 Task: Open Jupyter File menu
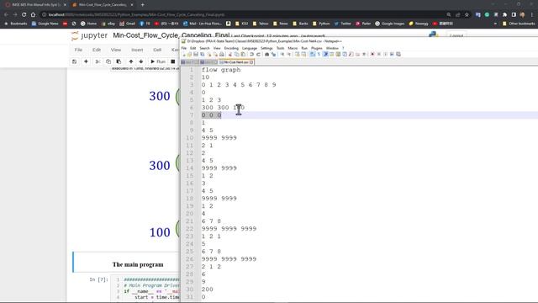tap(78, 50)
